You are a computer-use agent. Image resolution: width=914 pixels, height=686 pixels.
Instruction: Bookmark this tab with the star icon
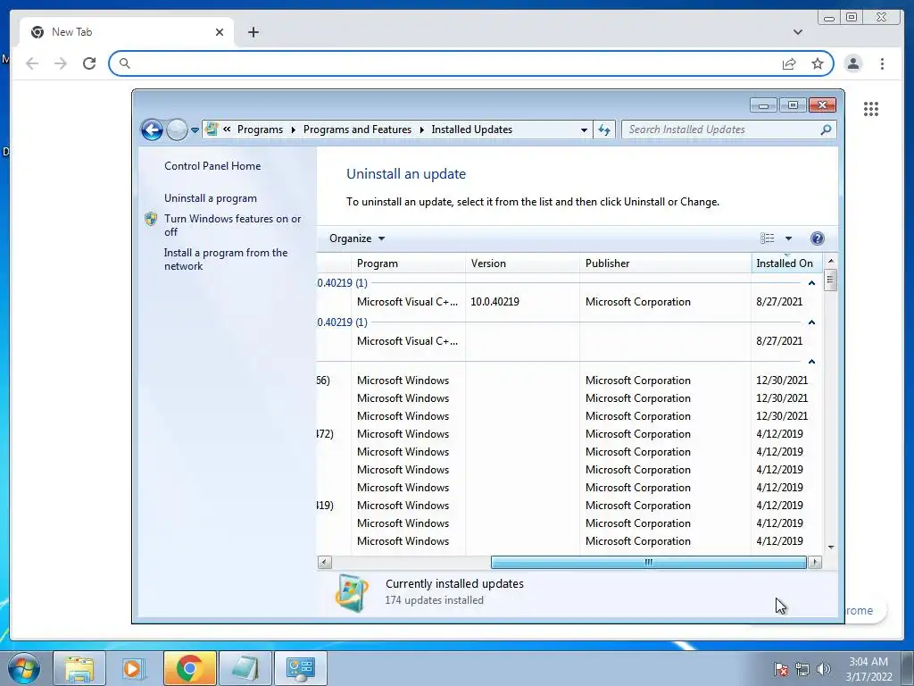click(818, 63)
